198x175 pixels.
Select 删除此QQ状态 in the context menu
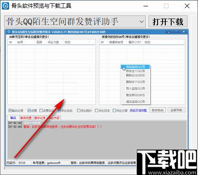coord(135,75)
